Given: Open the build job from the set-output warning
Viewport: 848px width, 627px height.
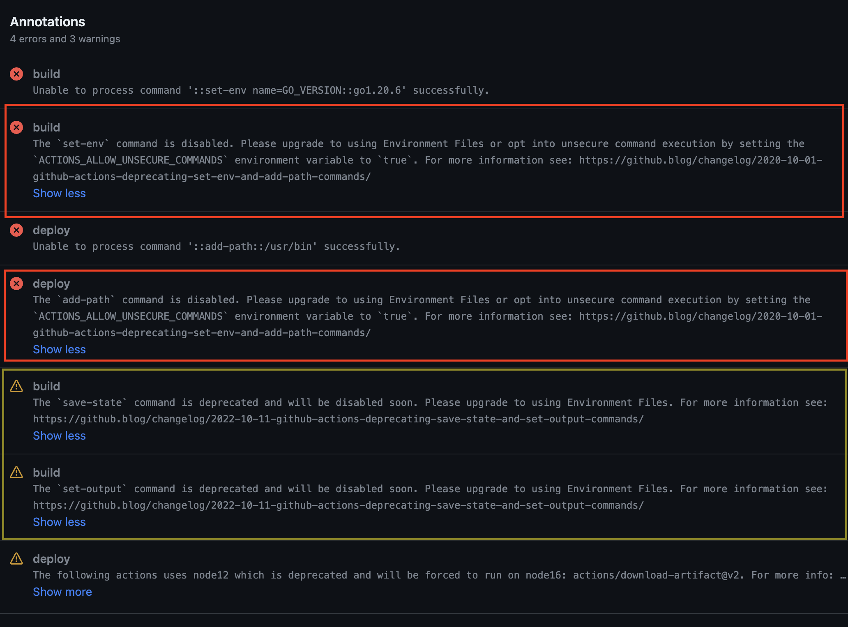Looking at the screenshot, I should click(x=46, y=473).
